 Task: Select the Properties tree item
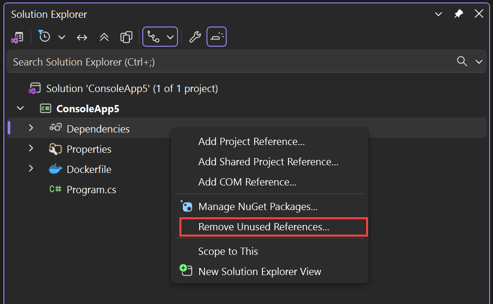[x=89, y=149]
